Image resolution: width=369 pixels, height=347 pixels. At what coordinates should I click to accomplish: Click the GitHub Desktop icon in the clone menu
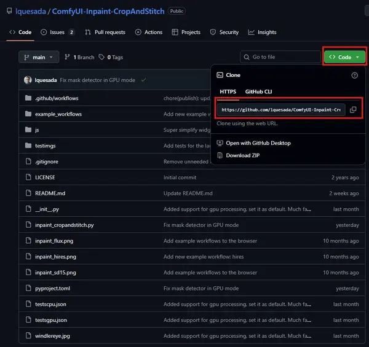point(220,143)
